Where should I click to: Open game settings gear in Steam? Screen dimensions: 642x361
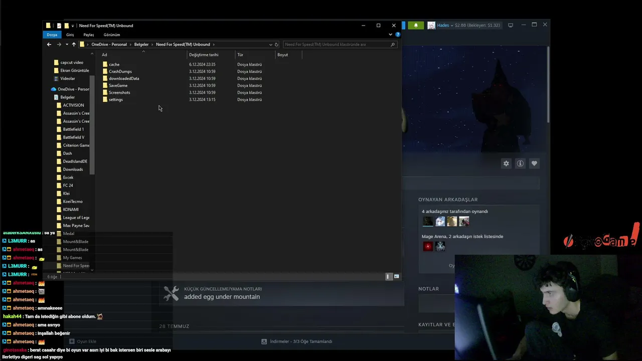click(506, 163)
